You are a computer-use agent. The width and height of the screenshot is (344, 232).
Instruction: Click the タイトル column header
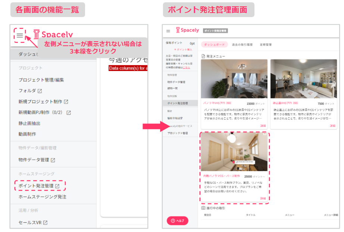(x=251, y=215)
